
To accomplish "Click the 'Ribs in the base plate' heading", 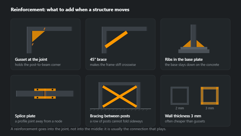I will (x=184, y=59).
